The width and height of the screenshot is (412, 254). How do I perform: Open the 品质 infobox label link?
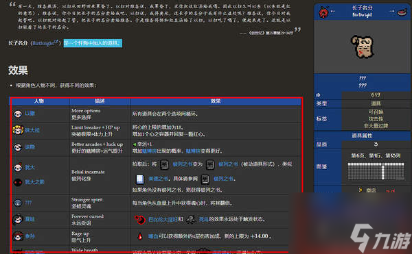(321, 144)
